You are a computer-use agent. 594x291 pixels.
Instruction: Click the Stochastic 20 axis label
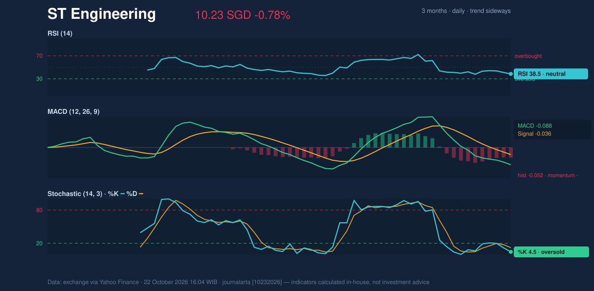pos(39,243)
